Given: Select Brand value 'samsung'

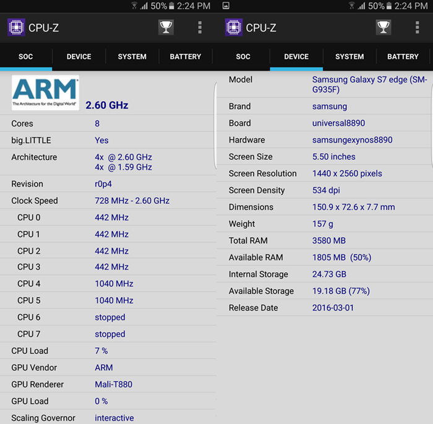Looking at the screenshot, I should click(x=330, y=107).
